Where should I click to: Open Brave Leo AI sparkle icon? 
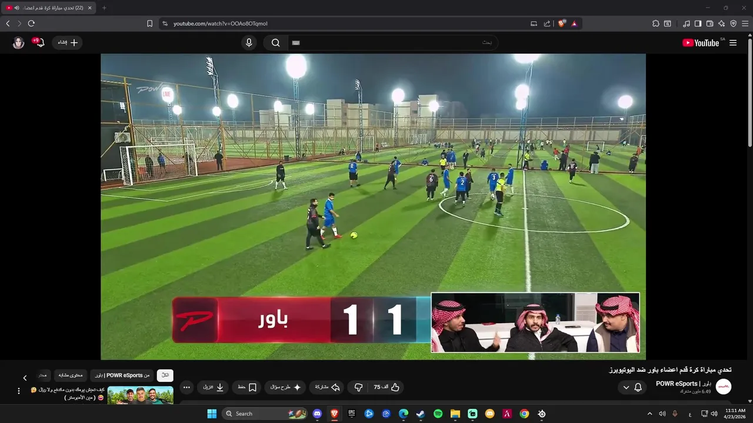pyautogui.click(x=721, y=23)
